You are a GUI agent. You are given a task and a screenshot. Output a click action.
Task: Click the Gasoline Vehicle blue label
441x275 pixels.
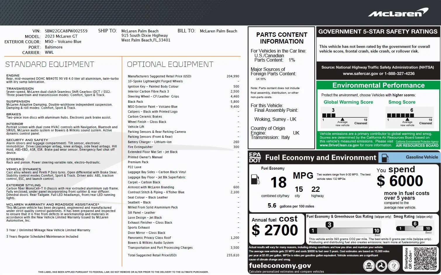409,157
